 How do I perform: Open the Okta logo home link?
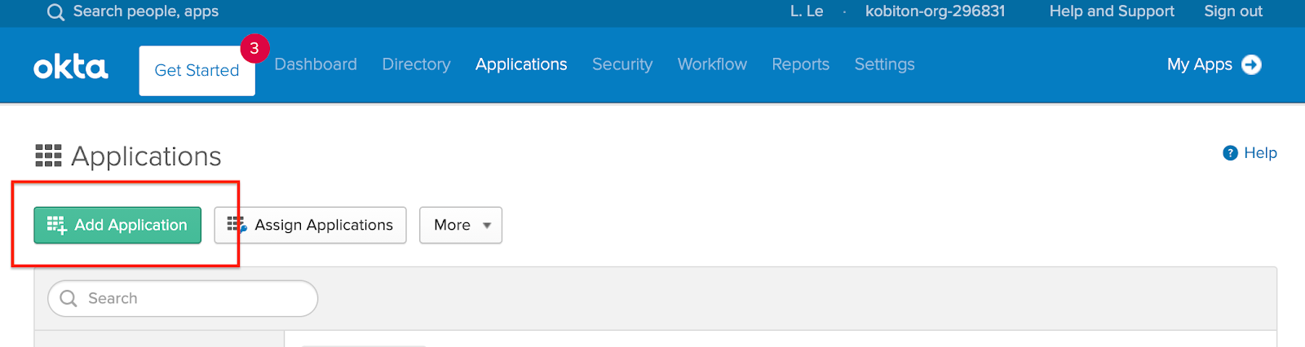tap(71, 67)
